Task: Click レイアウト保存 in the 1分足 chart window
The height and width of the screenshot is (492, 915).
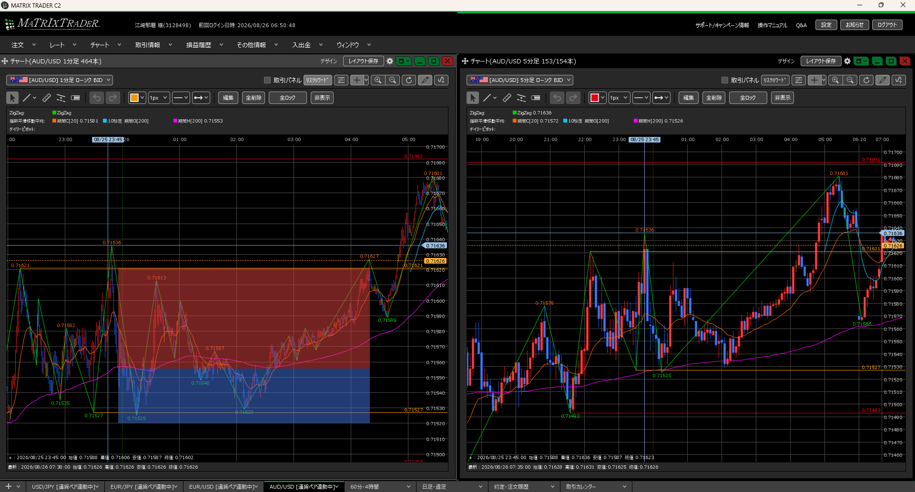Action: tap(363, 61)
